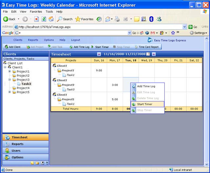Image resolution: width=210 pixels, height=173 pixels.
Task: Click the Google toolbar Go button
Action: point(134,33)
